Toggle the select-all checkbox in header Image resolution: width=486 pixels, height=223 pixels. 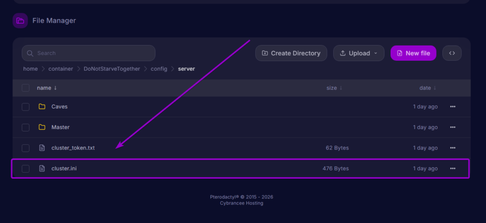point(26,88)
